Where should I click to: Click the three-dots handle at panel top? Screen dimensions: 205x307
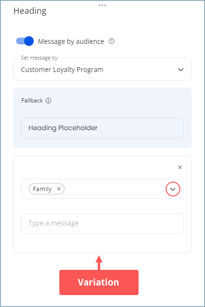[x=102, y=5]
